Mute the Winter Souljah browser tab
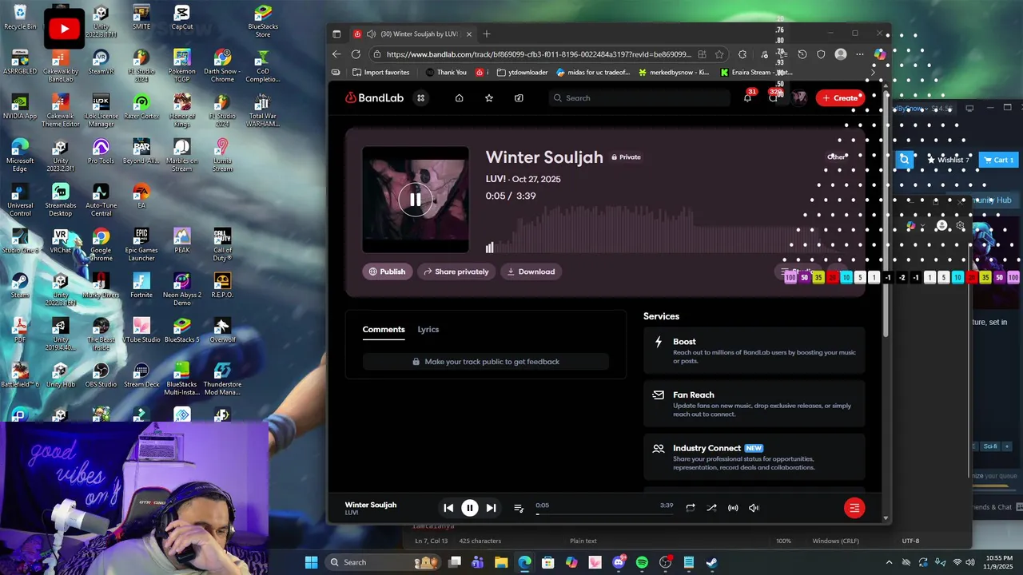The width and height of the screenshot is (1023, 575). point(371,34)
